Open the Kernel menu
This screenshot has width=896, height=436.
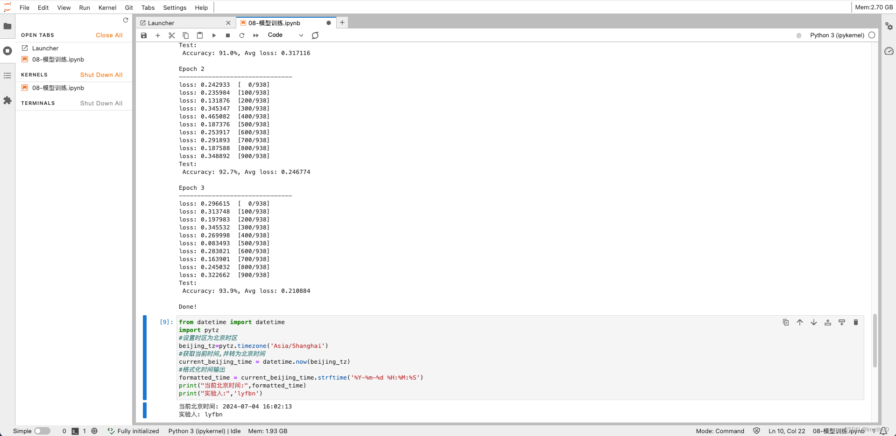pyautogui.click(x=107, y=7)
